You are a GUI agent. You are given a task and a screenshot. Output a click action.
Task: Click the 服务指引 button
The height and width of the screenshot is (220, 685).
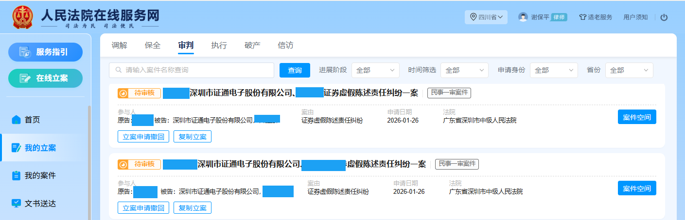point(45,52)
